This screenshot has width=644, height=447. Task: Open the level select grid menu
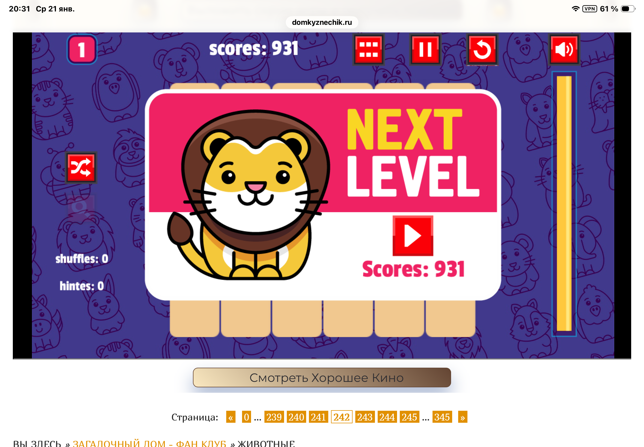click(368, 50)
